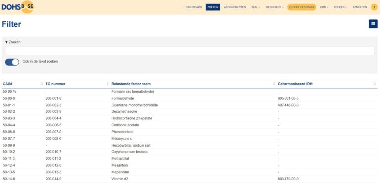Click EG nummer 200-013-3

(53, 172)
